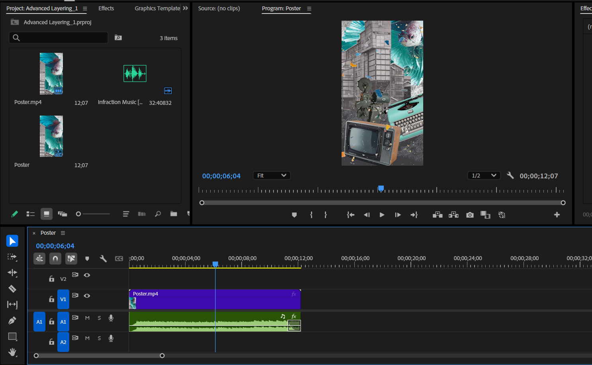
Task: Switch to the Effects tab
Action: (106, 8)
